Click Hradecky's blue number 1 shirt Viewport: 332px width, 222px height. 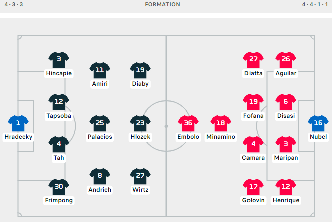(18, 123)
